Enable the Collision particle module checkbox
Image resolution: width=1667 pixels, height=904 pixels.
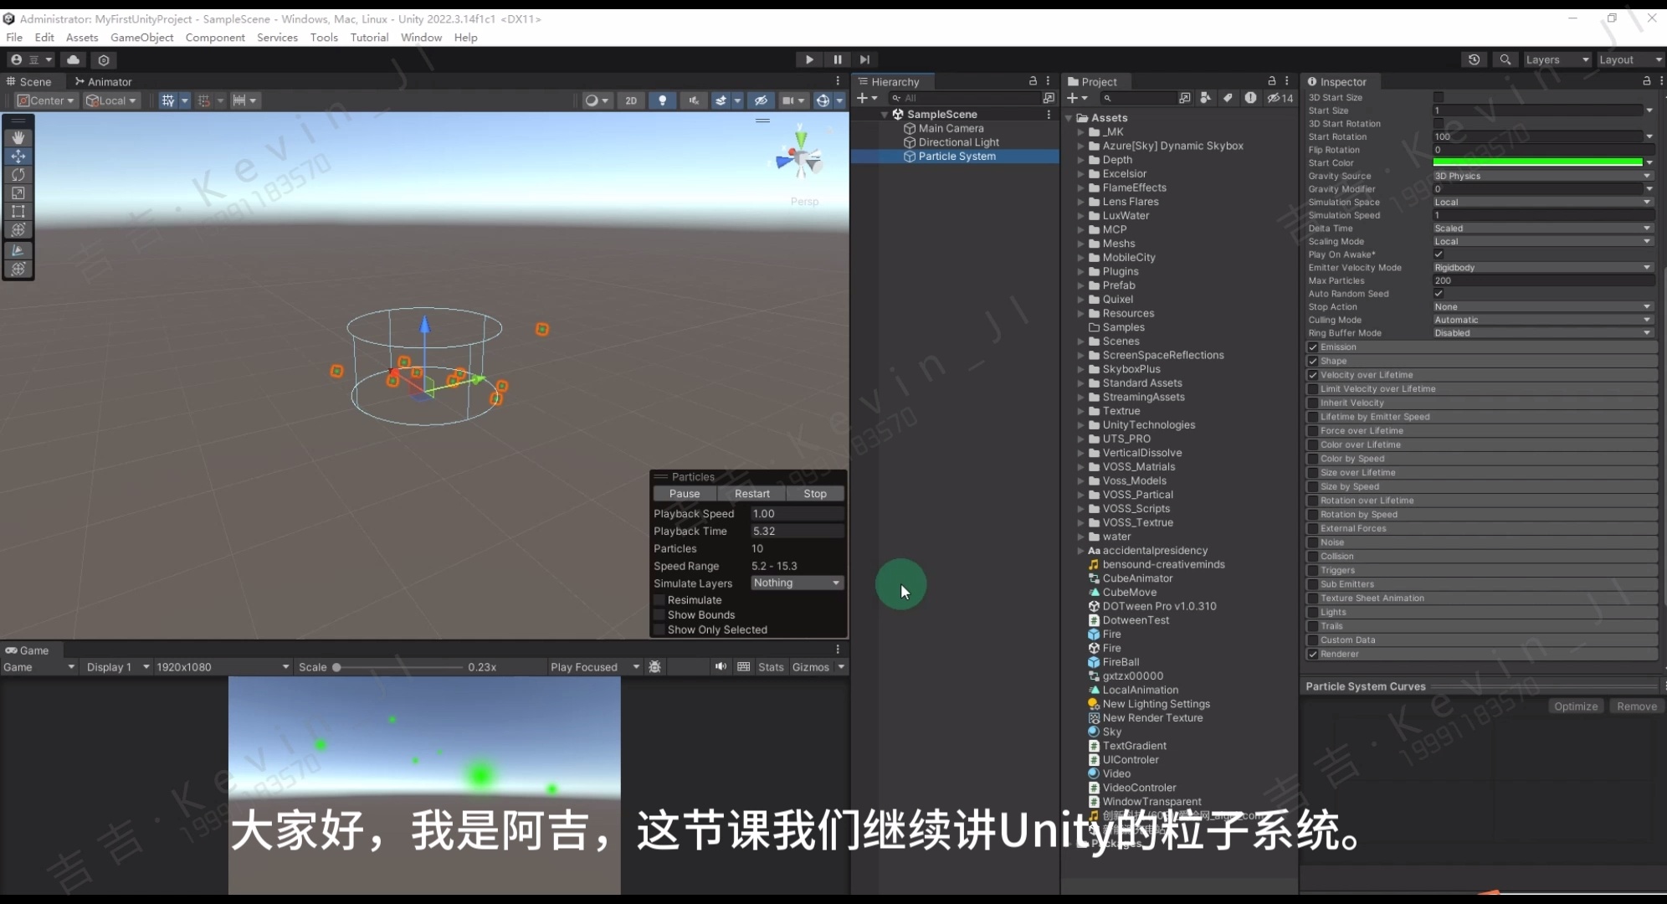(1314, 556)
